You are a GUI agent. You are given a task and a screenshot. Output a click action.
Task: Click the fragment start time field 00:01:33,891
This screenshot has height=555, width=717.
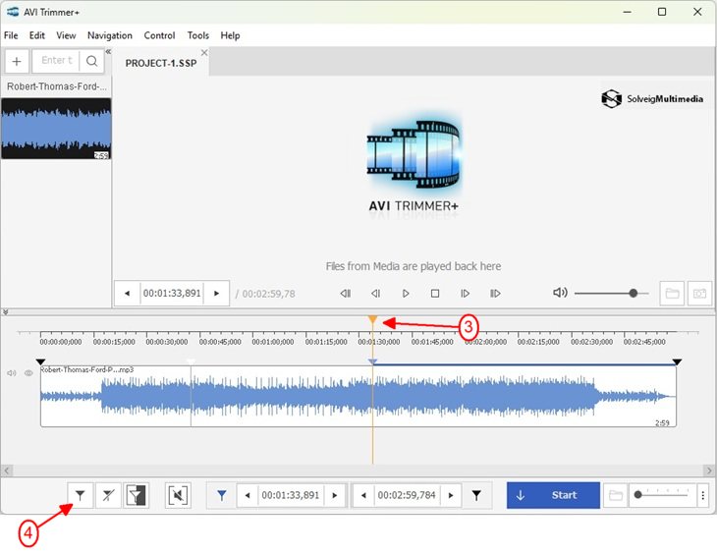[291, 495]
